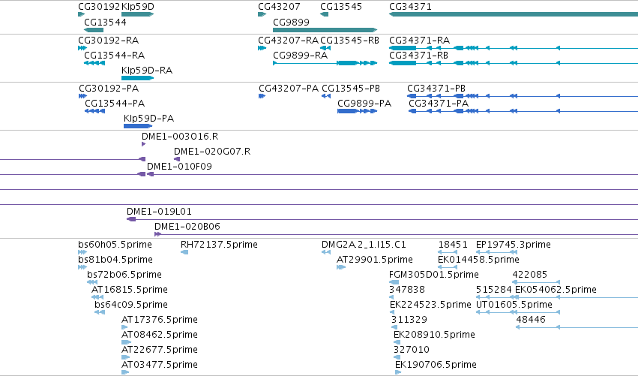Open EST AT08462.5prime
Screen dimensions: 638x376
pyautogui.click(x=127, y=342)
